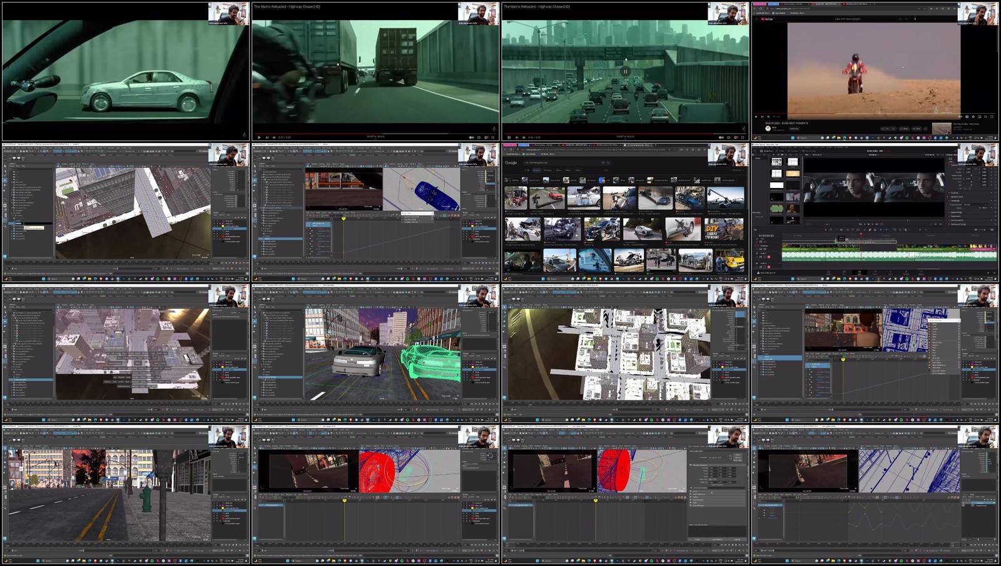Click yellow time marker in blue-car Maya frame

click(x=343, y=217)
